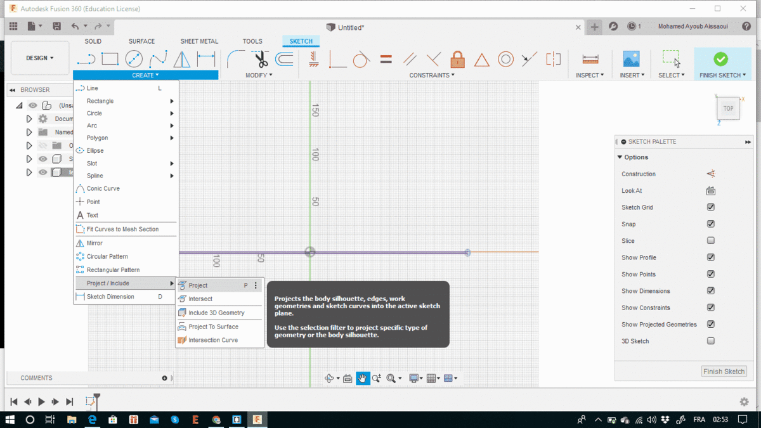The height and width of the screenshot is (428, 761).
Task: Click the Select tool icon
Action: click(x=672, y=59)
